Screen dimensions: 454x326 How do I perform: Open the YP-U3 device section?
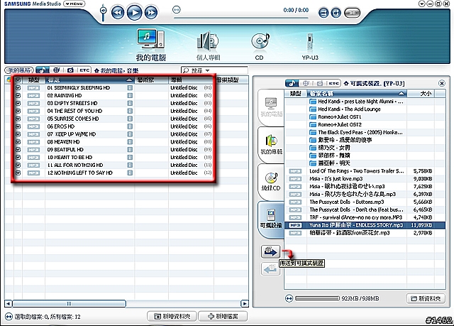coord(310,46)
